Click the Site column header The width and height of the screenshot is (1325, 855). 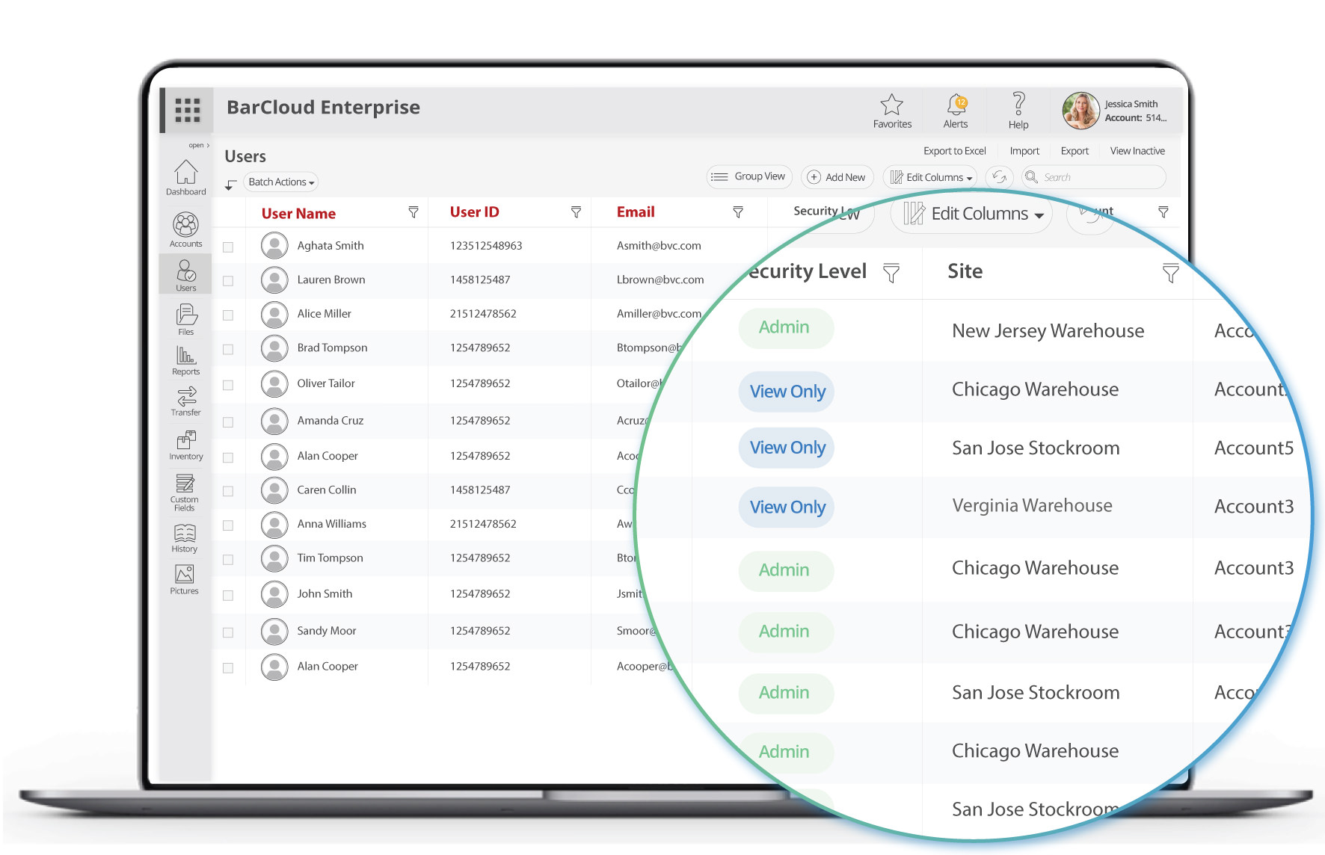click(x=965, y=271)
